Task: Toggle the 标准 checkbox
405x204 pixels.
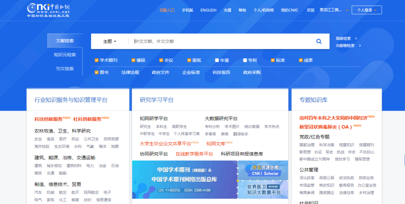Action: pos(273,60)
